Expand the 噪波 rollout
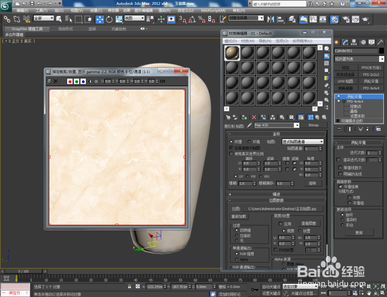387x297 pixels. click(x=276, y=194)
